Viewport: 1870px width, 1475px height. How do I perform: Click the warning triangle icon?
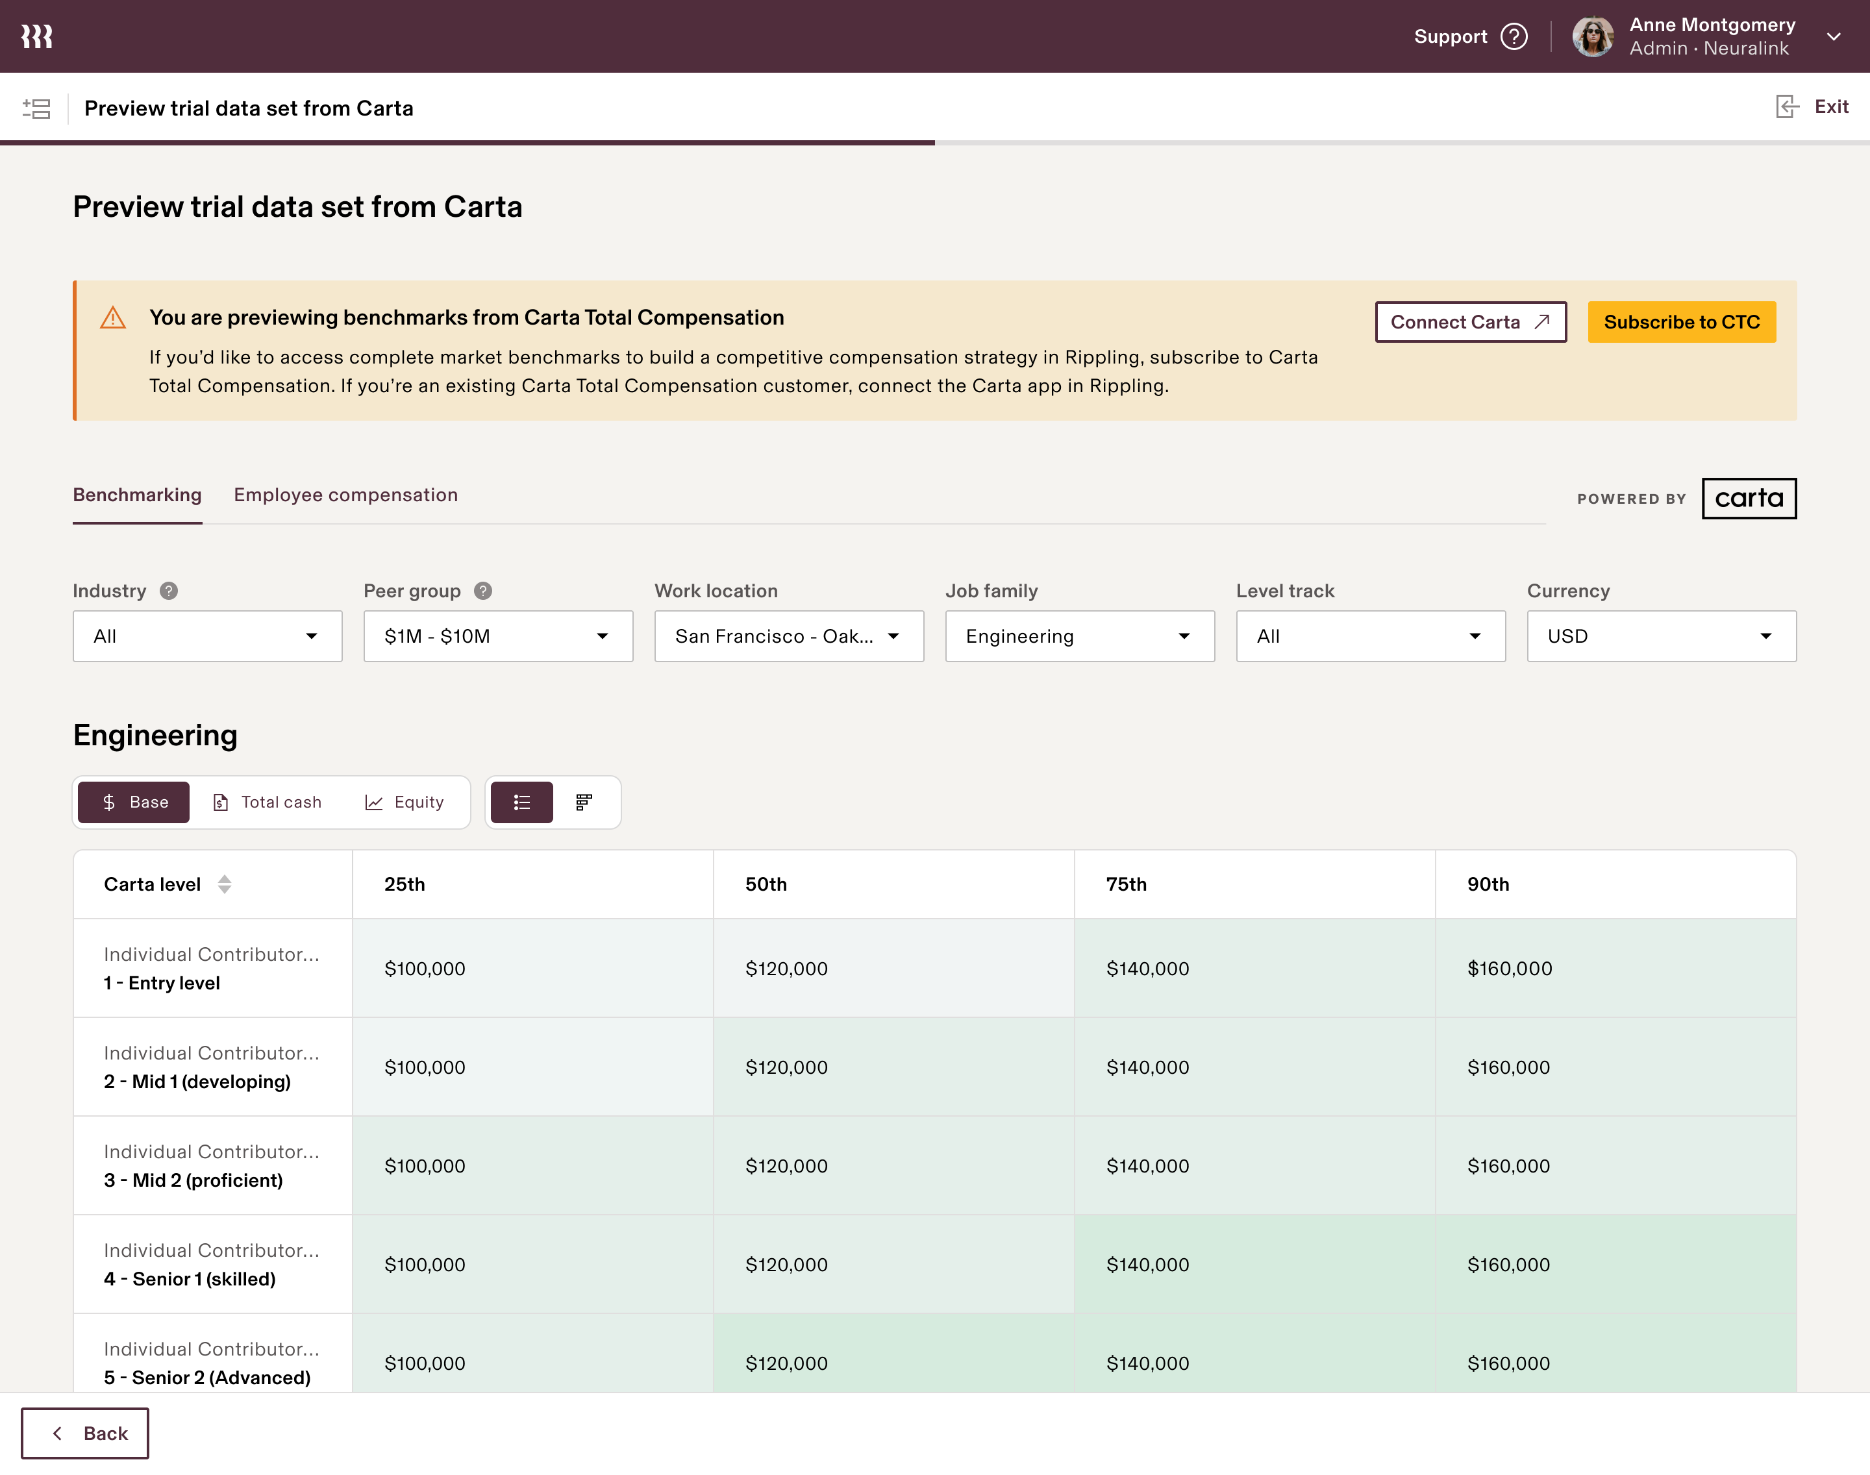(113, 318)
